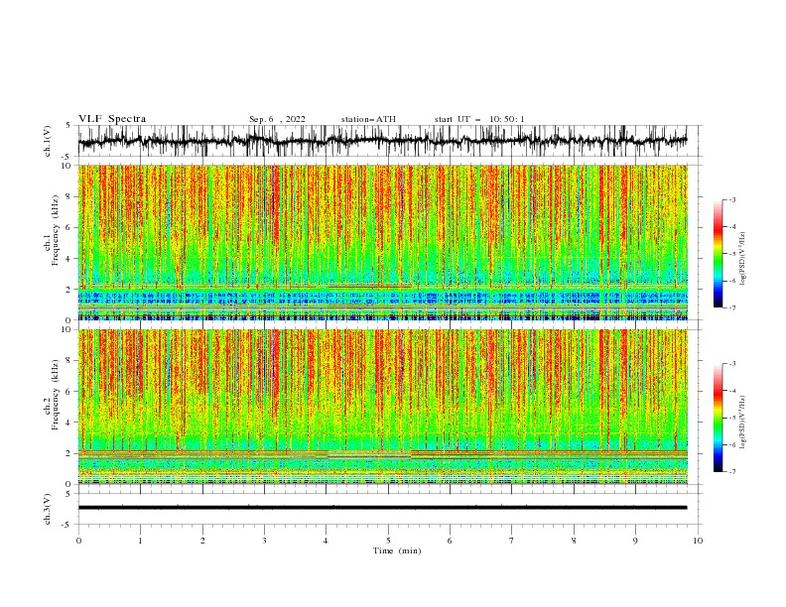Click time axis tick label "2"

point(202,541)
